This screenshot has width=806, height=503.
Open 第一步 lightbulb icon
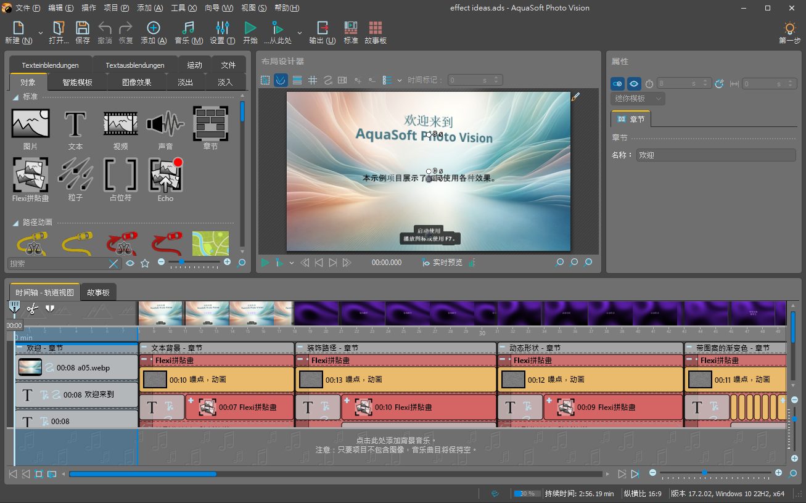[x=789, y=28]
